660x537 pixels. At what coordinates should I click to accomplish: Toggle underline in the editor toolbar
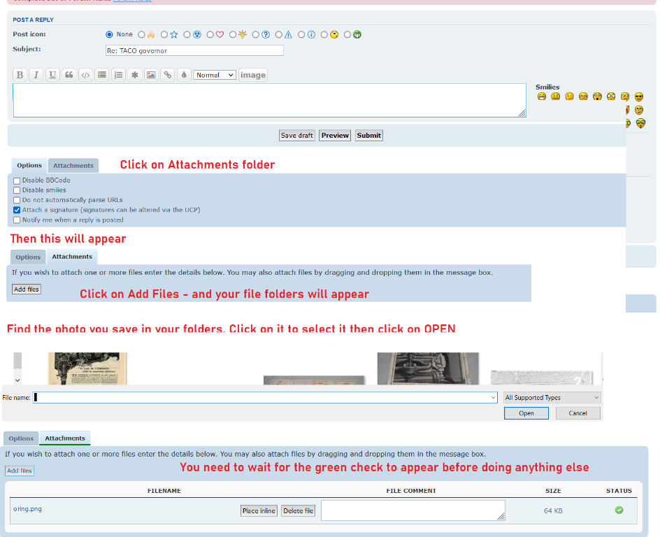[52, 76]
